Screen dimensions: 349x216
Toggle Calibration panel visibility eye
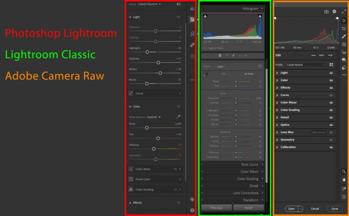pyautogui.click(x=331, y=147)
